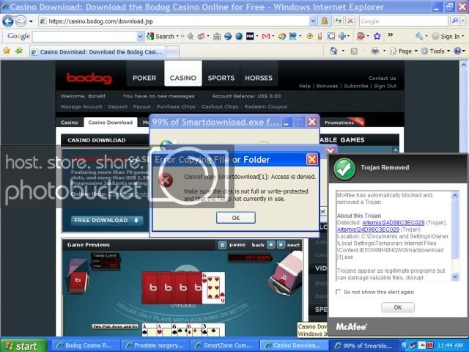Click the IE Print icon

click(x=374, y=51)
